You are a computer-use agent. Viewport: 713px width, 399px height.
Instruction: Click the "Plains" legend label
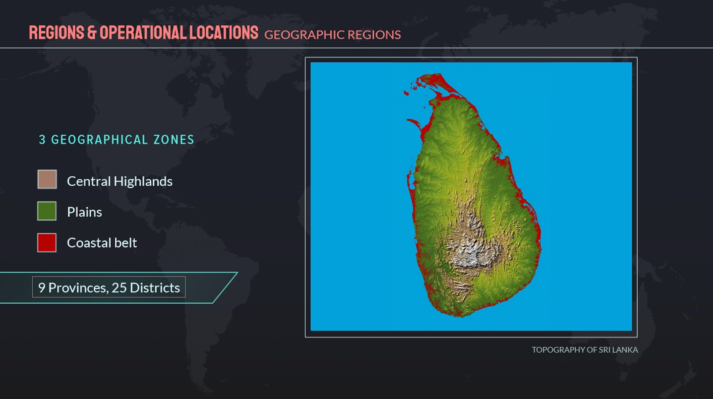tap(84, 212)
